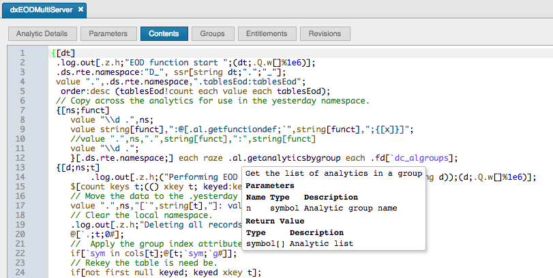
Task: Close the dxEODMultiServer tab
Action: click(80, 10)
